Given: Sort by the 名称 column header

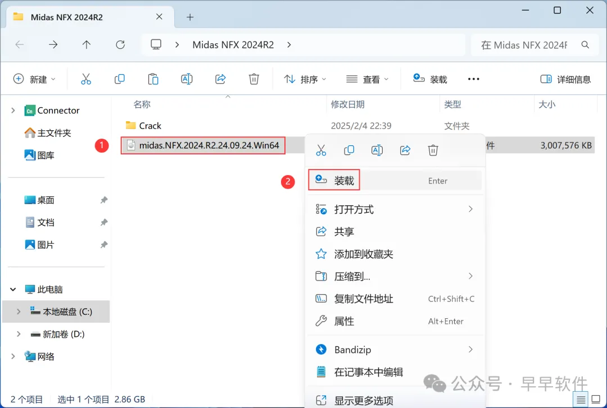Looking at the screenshot, I should coord(142,104).
